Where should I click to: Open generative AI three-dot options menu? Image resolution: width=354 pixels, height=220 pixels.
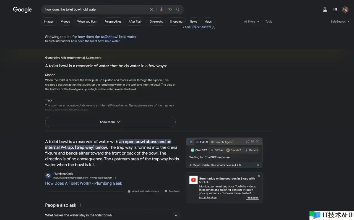(109, 58)
